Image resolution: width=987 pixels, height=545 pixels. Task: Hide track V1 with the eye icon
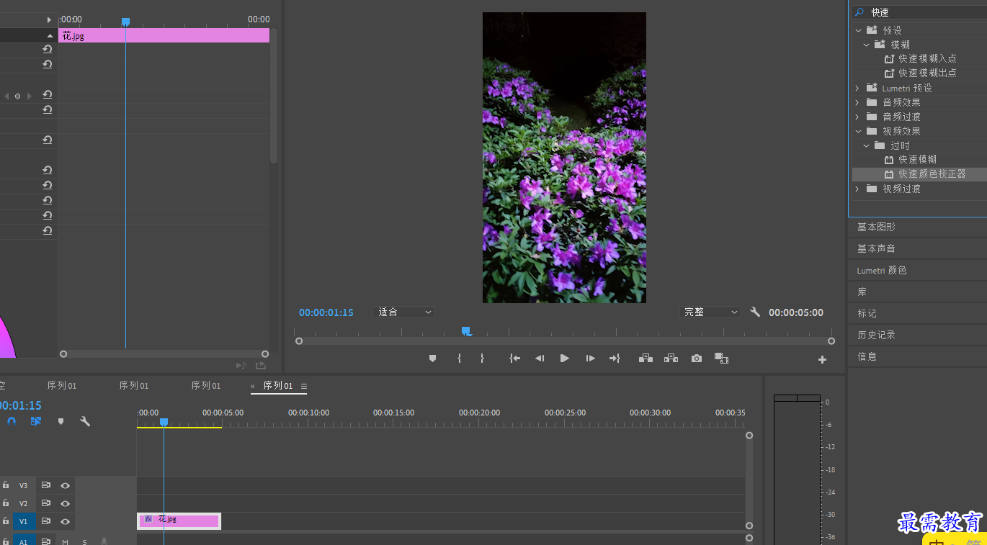pos(65,522)
